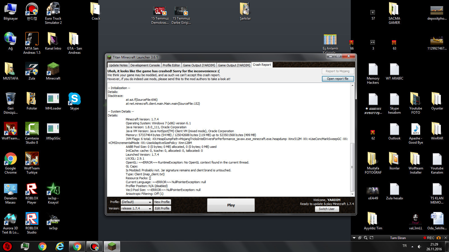449x252 pixels.
Task: Open the recorder toolbar dropdown arrow
Action: 354,238
